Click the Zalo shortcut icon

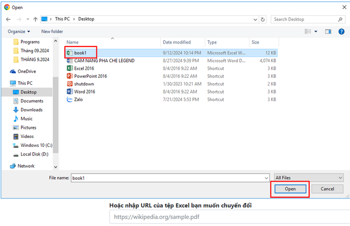click(69, 99)
